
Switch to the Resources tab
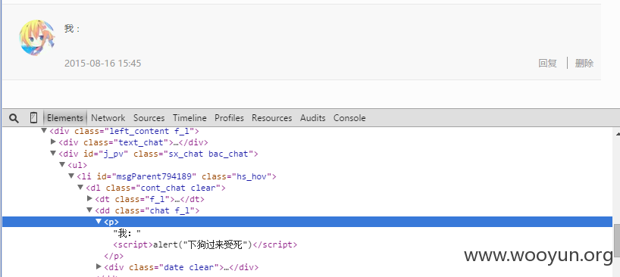271,118
